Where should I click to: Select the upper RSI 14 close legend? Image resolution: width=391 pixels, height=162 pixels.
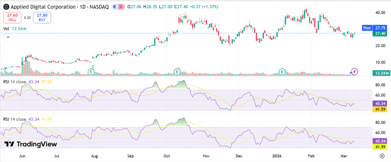tap(15, 81)
